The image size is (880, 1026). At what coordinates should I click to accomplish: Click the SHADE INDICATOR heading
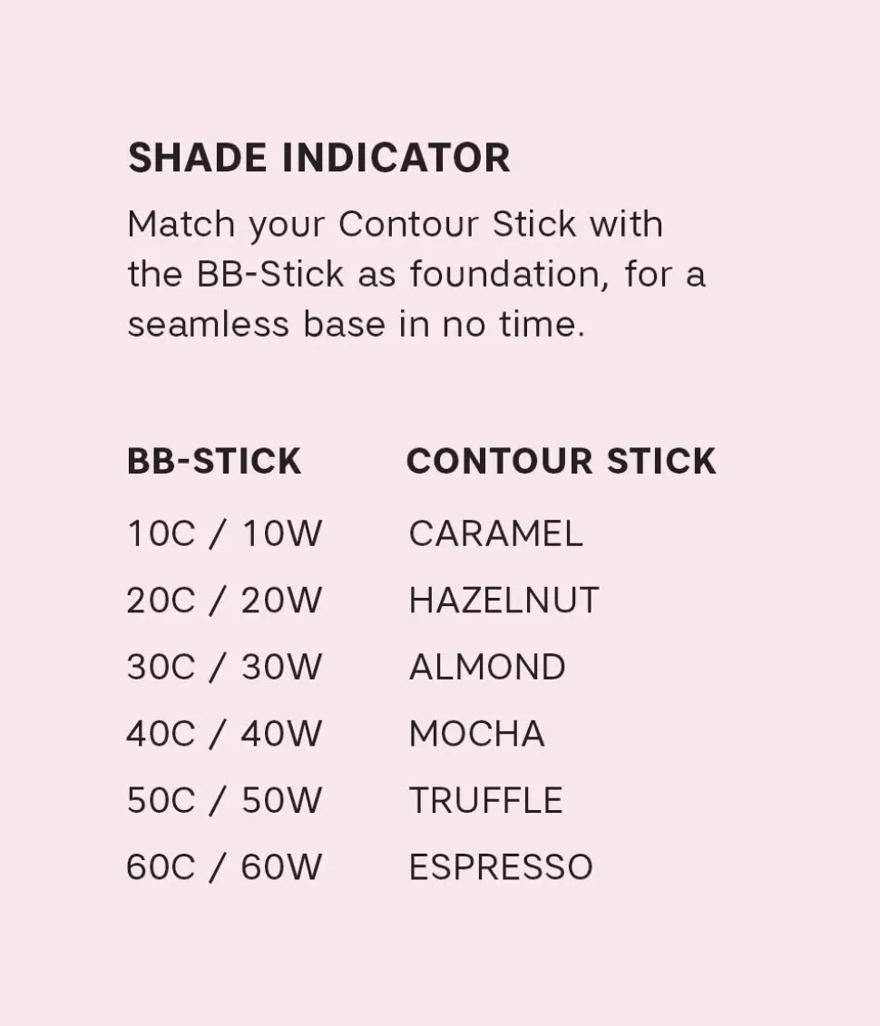point(318,158)
